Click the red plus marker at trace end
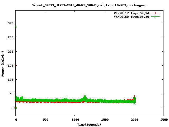The height and width of the screenshot is (127, 169). [134, 96]
